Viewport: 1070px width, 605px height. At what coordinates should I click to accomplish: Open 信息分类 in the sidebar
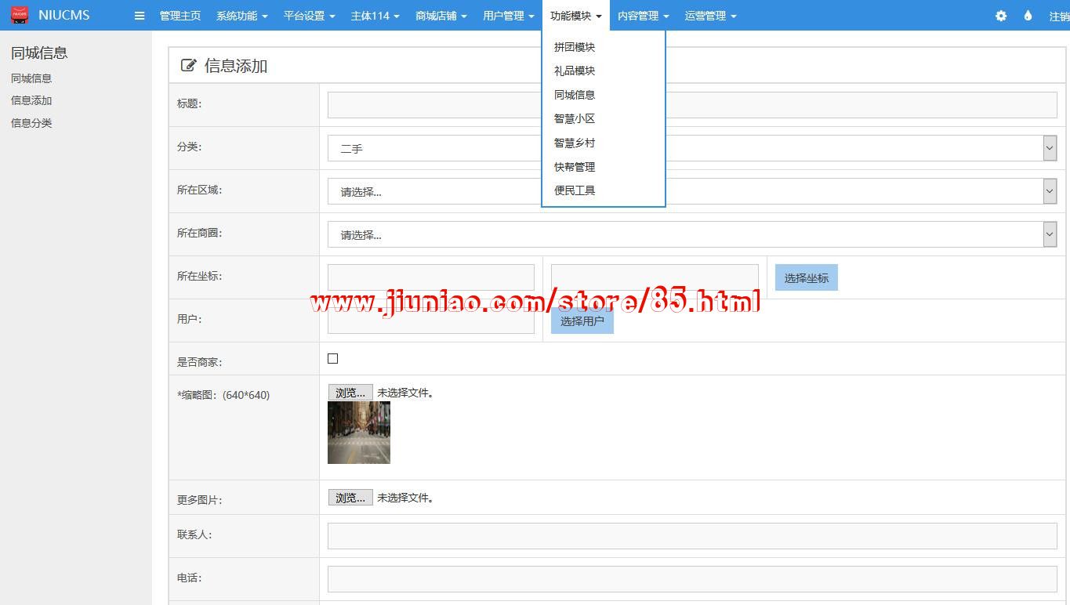tap(31, 123)
